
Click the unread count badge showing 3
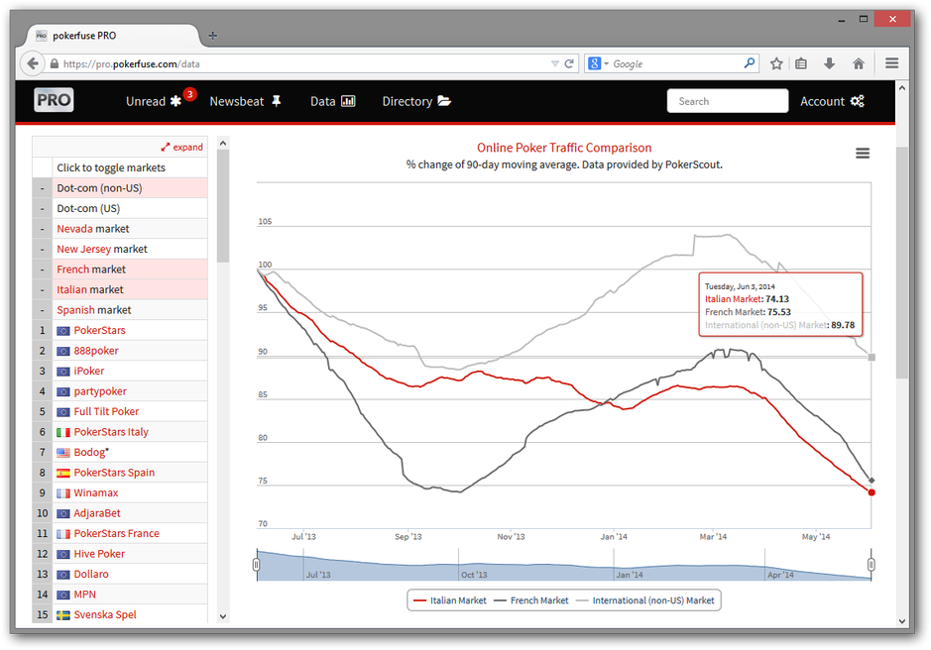190,94
